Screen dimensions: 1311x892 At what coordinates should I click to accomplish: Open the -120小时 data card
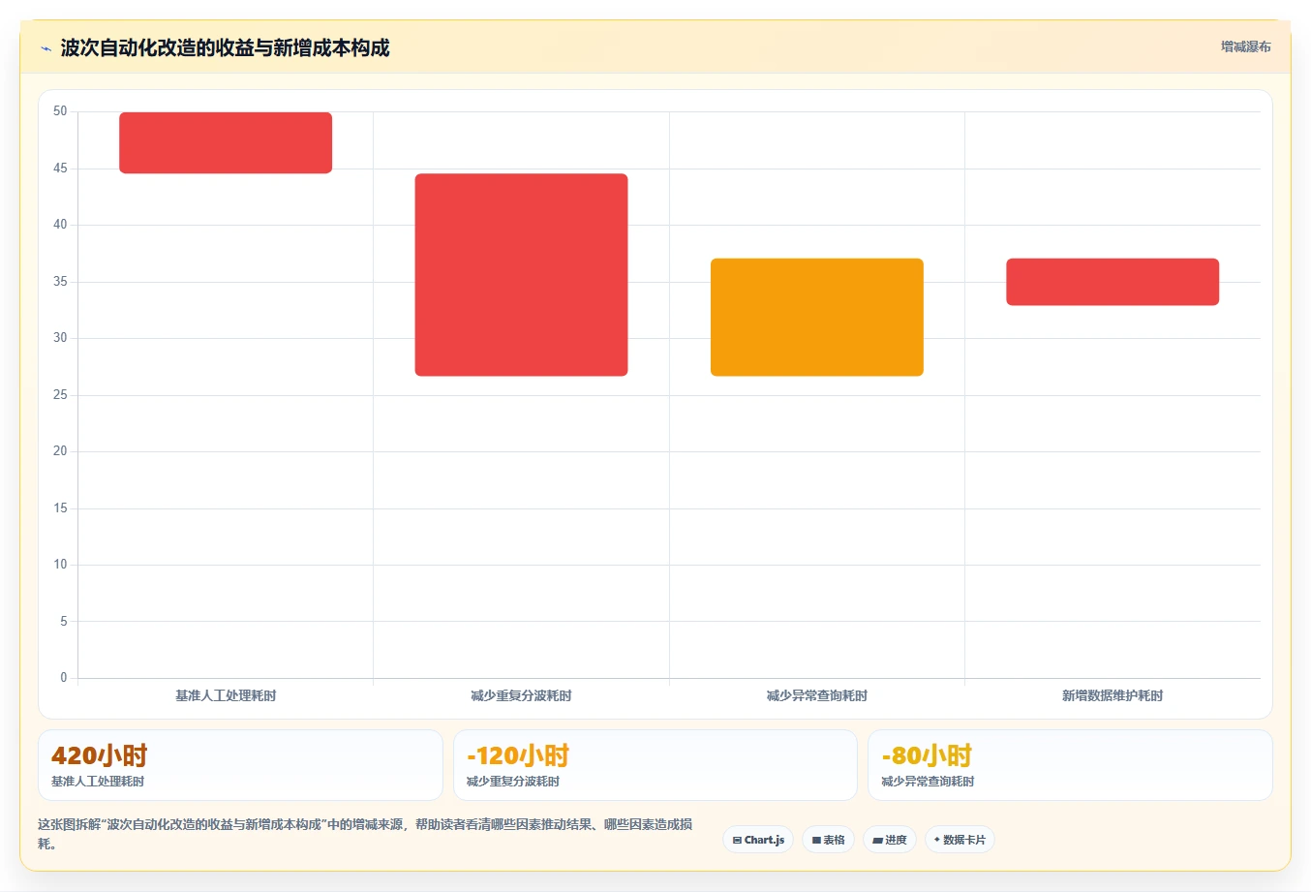[655, 765]
